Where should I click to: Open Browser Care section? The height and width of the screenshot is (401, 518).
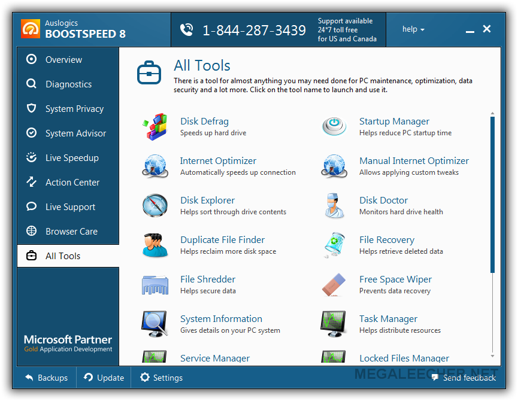click(68, 231)
